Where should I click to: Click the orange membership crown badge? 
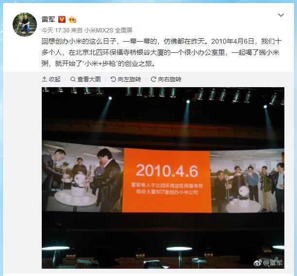[x=72, y=19]
